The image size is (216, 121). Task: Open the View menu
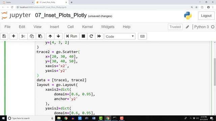click(37, 27)
